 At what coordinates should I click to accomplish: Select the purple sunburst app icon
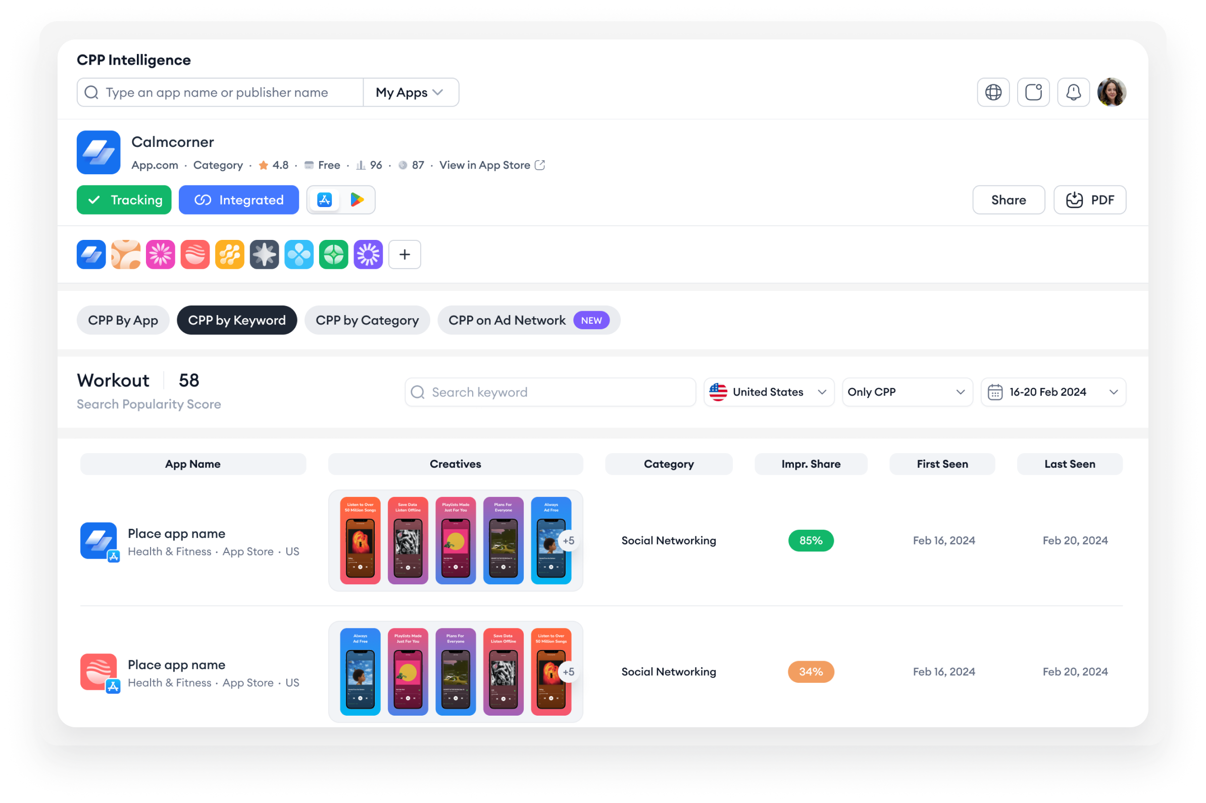[368, 255]
